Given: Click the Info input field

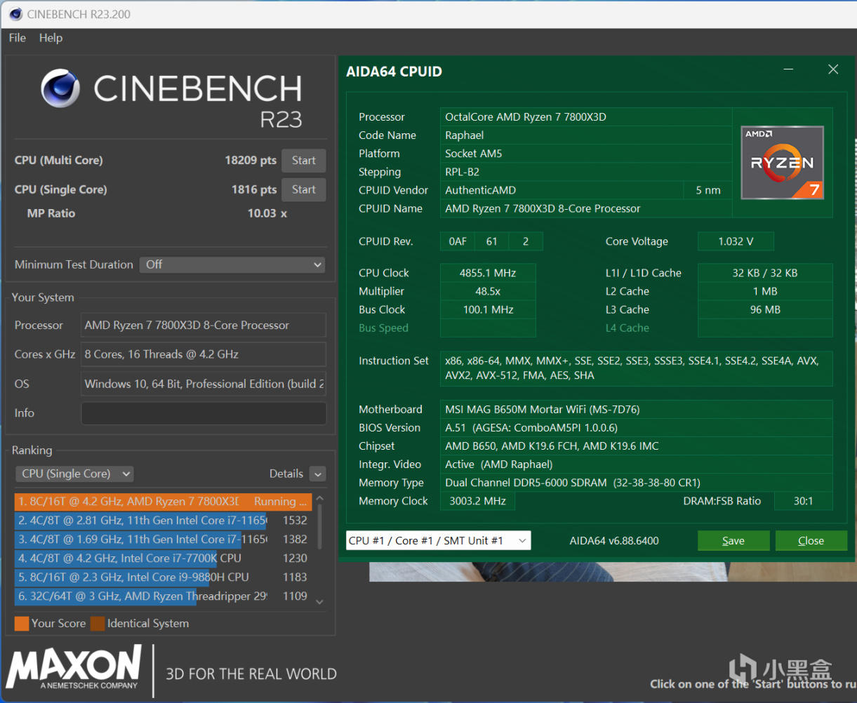Looking at the screenshot, I should tap(204, 413).
